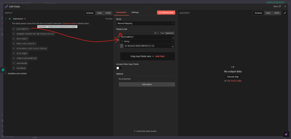Image resolution: width=291 pixels, height=139 pixels.
Task: Switch field mode to Expression
Action: (170, 33)
